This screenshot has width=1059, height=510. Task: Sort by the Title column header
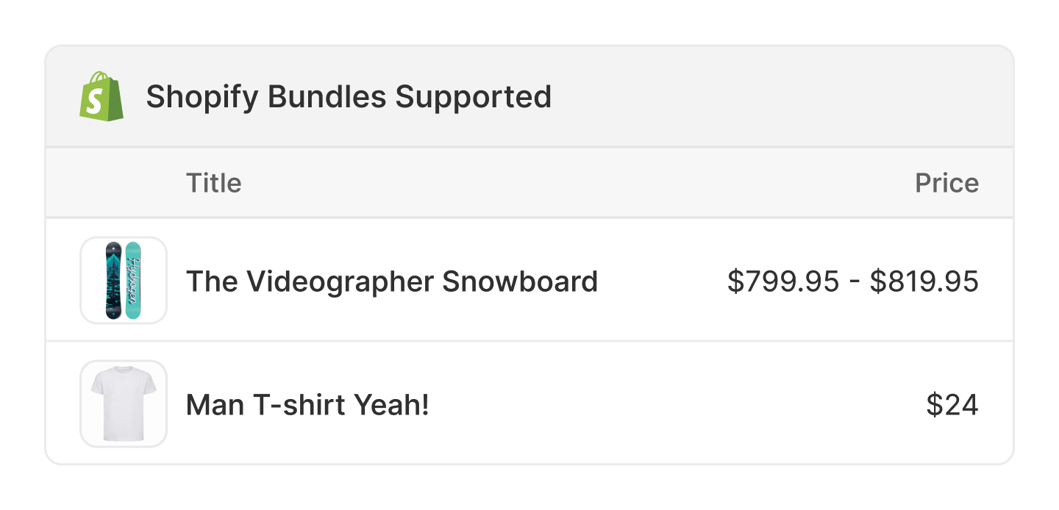213,182
